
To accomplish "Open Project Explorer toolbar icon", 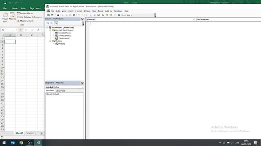I will coord(103,15).
